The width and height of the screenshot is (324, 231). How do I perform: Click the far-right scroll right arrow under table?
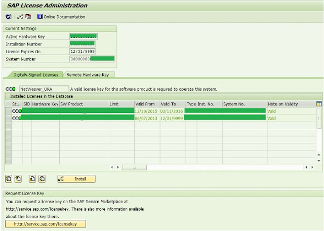tap(312, 167)
